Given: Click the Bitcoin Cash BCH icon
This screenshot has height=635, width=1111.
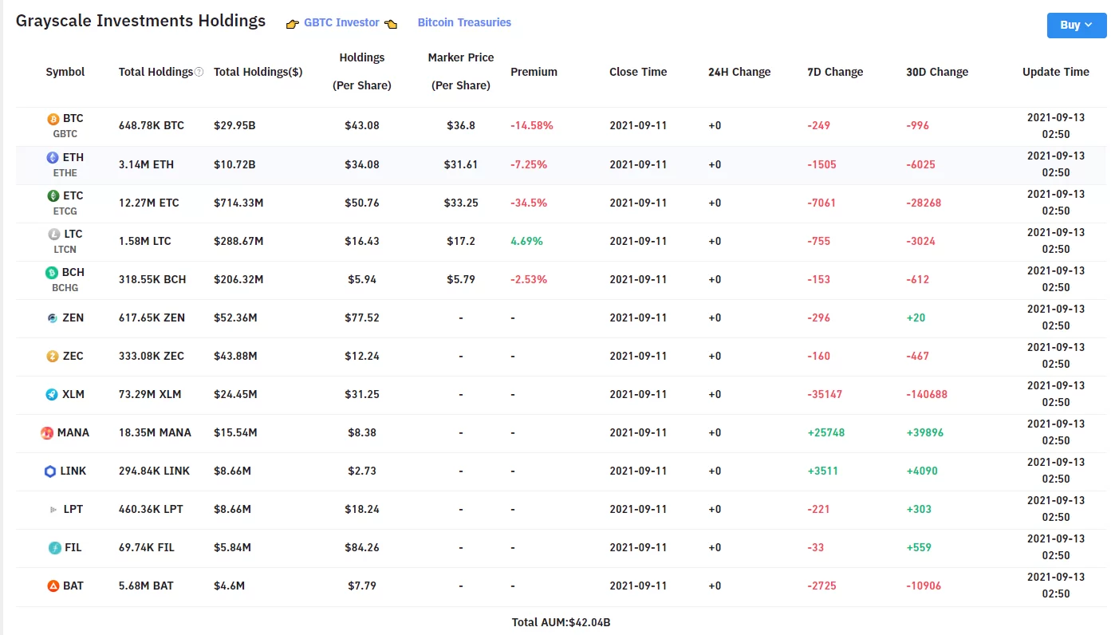Looking at the screenshot, I should [52, 272].
